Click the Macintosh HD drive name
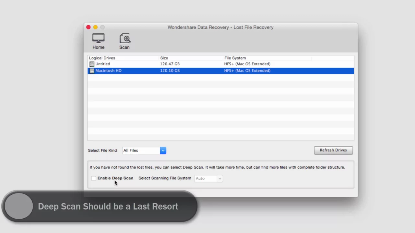The width and height of the screenshot is (415, 233). point(108,71)
